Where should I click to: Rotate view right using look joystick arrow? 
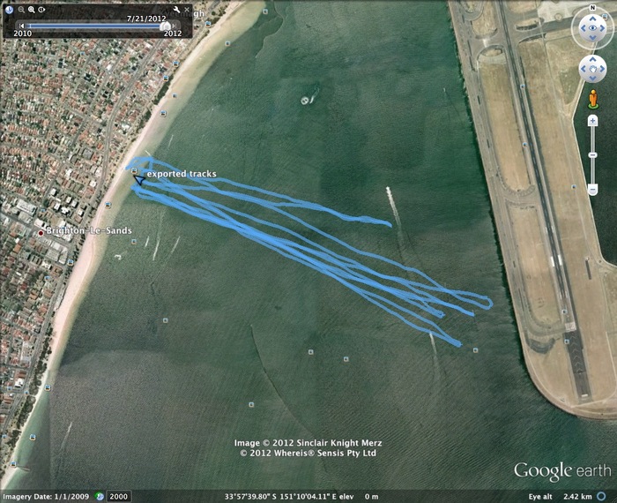tap(602, 28)
